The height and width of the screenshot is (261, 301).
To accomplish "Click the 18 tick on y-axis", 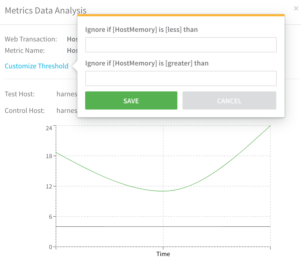I will pos(49,156).
